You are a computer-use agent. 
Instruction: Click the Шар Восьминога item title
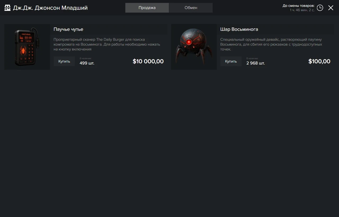click(239, 29)
